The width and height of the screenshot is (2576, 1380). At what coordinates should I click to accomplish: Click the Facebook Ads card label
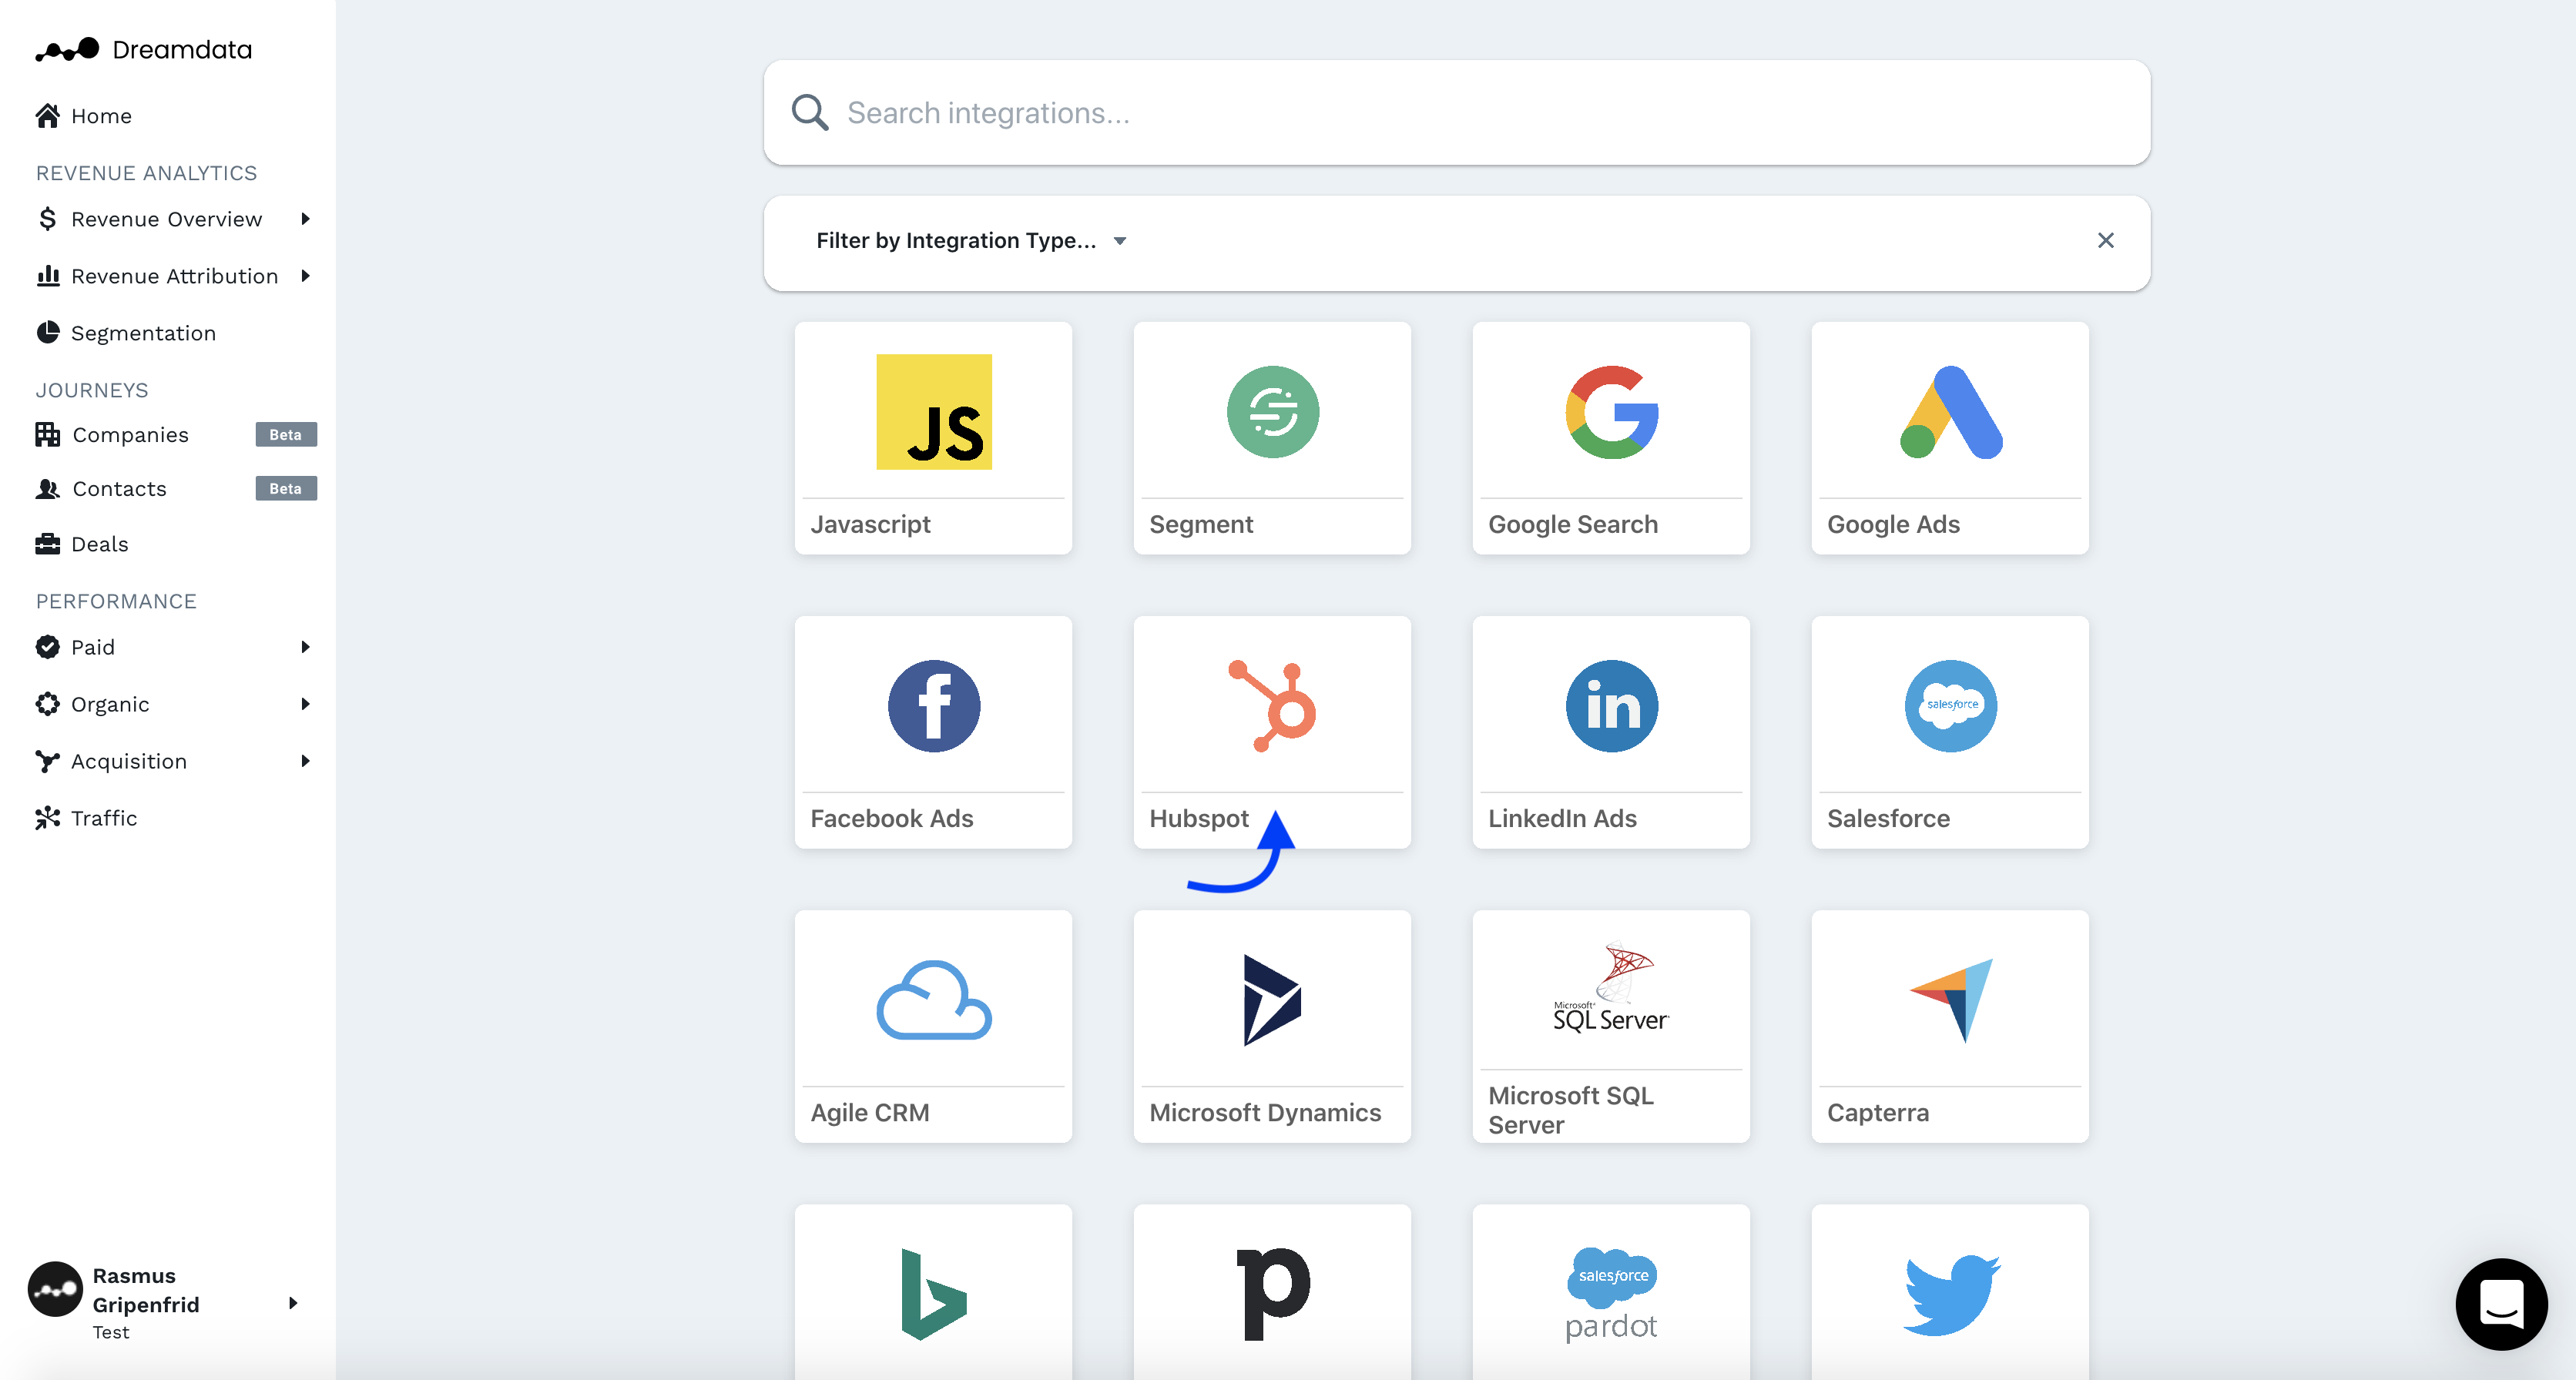coord(891,819)
